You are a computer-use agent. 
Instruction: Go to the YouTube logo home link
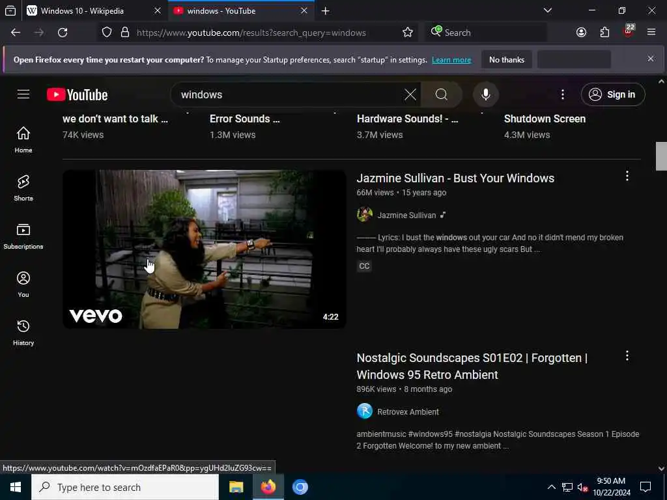click(77, 94)
